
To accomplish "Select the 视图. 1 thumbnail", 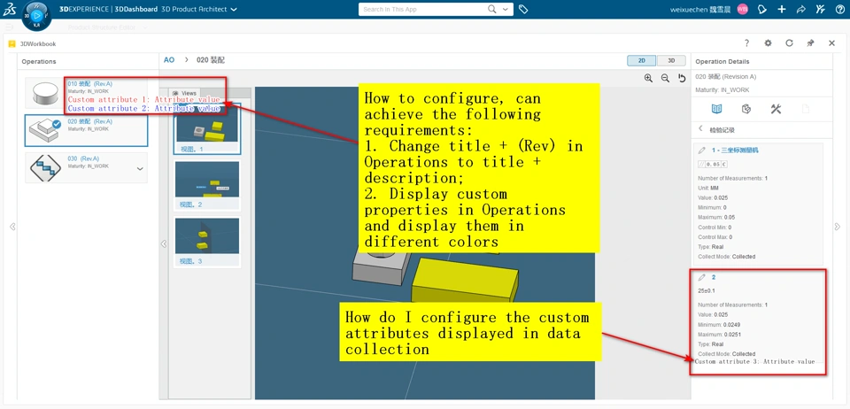I will pyautogui.click(x=207, y=127).
